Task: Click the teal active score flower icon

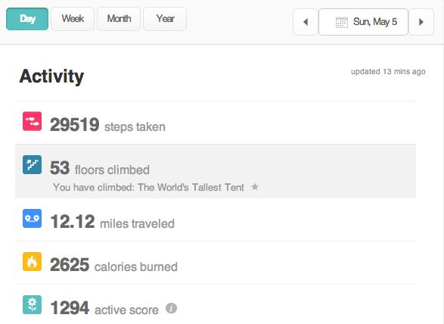Action: point(32,305)
